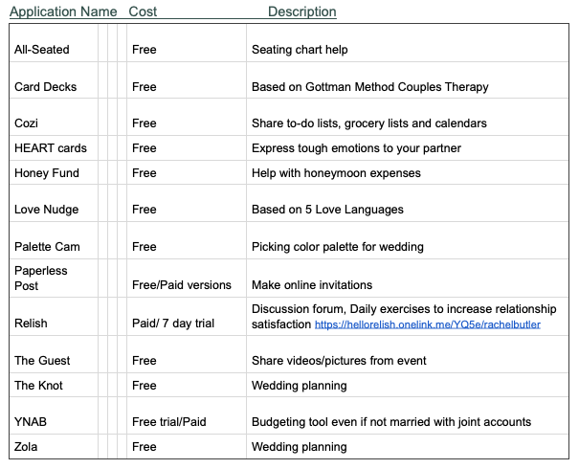The height and width of the screenshot is (469, 579).
Task: Click the Free/Paid versions cost cell
Action: coord(187,279)
